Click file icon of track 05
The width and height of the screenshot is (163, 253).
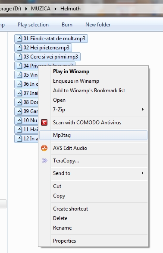pos(19,75)
